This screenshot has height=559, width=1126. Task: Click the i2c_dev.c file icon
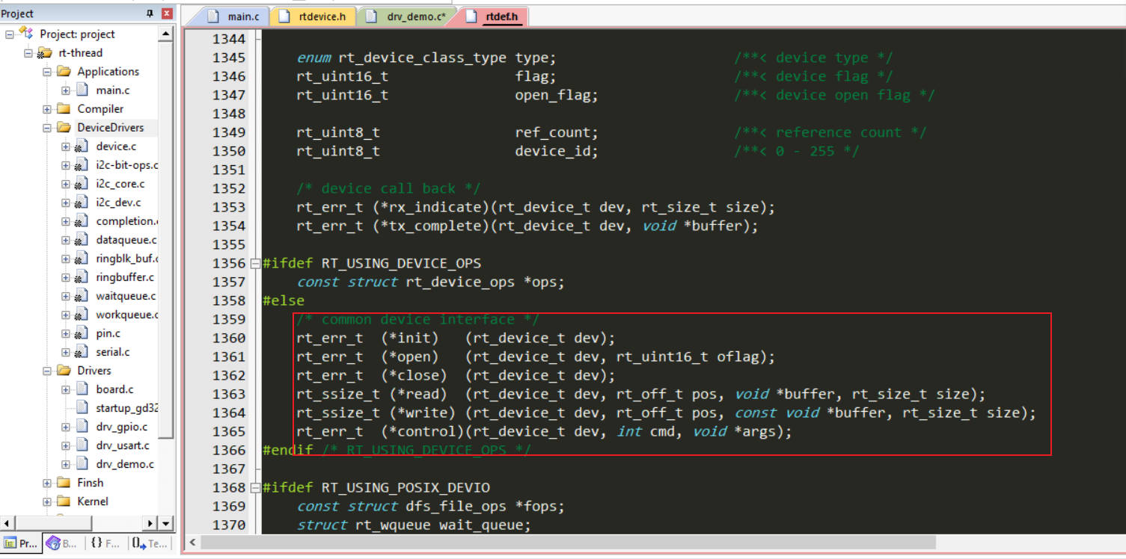pyautogui.click(x=82, y=203)
